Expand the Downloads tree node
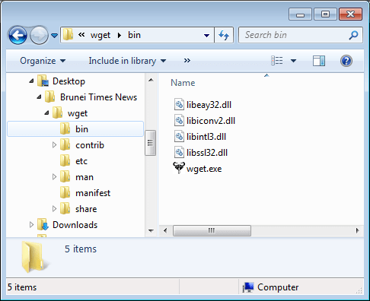 [31, 225]
